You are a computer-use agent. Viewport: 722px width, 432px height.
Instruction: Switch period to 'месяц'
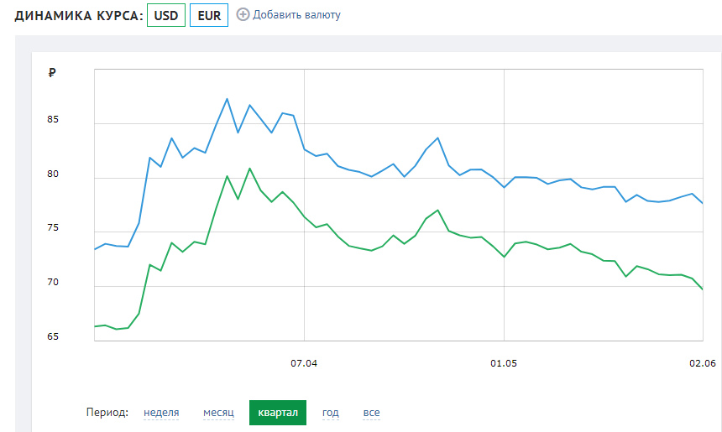click(x=217, y=413)
